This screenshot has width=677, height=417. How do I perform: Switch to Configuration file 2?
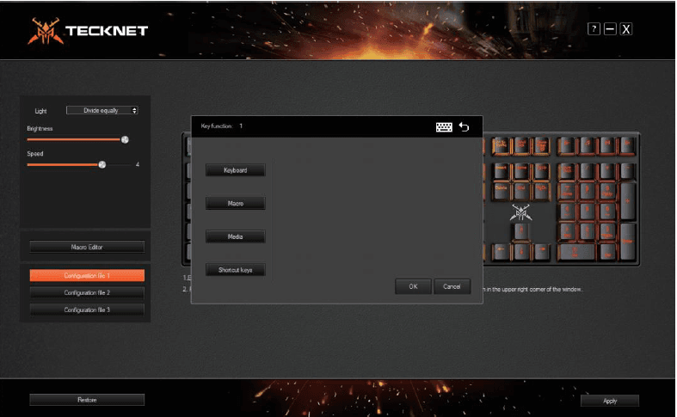tap(87, 292)
